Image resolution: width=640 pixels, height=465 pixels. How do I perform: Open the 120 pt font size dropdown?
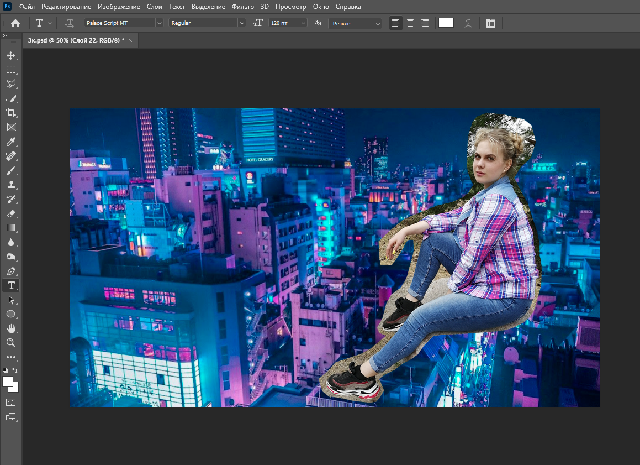coord(303,23)
